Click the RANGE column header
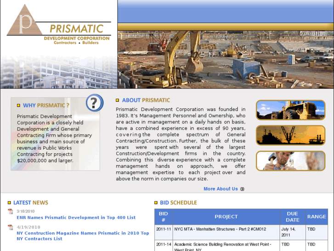This screenshot has height=251, width=334. point(317,217)
